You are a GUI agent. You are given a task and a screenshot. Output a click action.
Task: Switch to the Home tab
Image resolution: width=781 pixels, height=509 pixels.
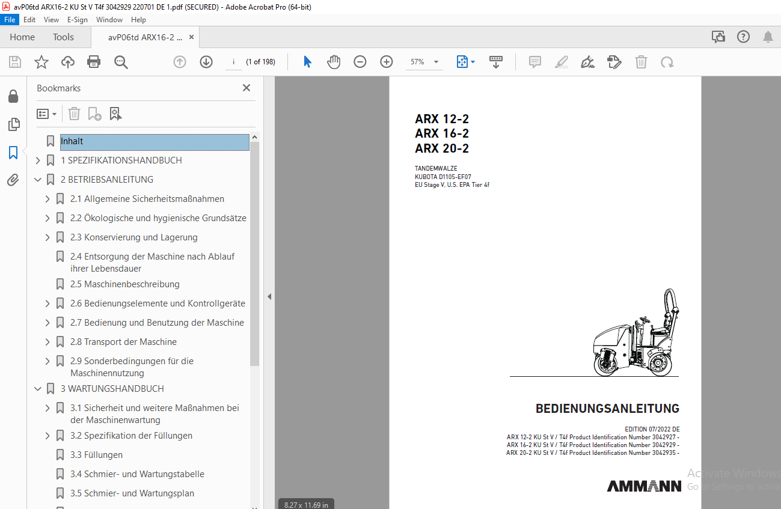[x=22, y=37]
